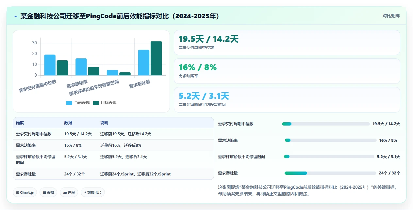Image resolution: width=413 pixels, height=210 pixels.
Task: Click the 说明 column header
Action: [x=104, y=123]
